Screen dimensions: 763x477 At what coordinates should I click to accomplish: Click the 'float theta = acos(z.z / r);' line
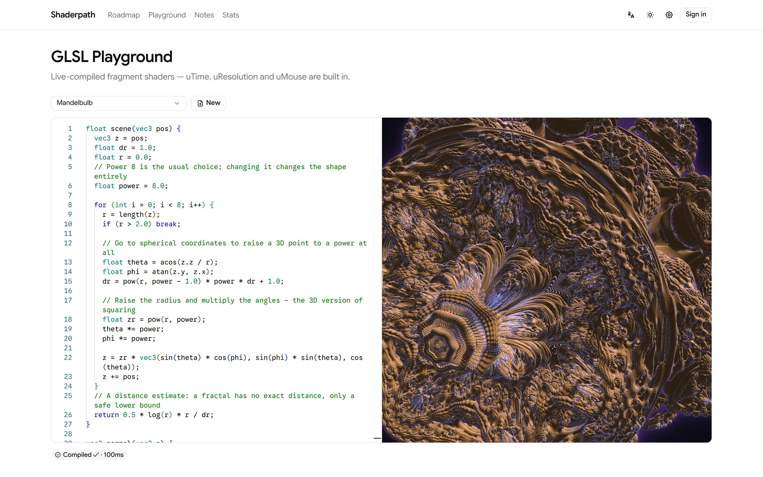coord(160,262)
